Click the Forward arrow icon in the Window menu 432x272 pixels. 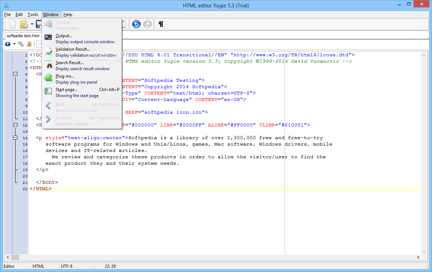[49, 119]
